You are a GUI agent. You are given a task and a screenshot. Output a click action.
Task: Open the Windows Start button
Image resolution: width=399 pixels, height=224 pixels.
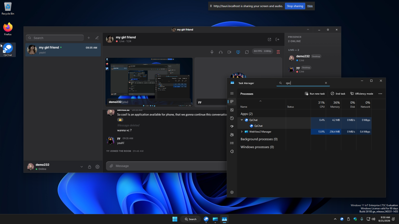[x=175, y=219]
